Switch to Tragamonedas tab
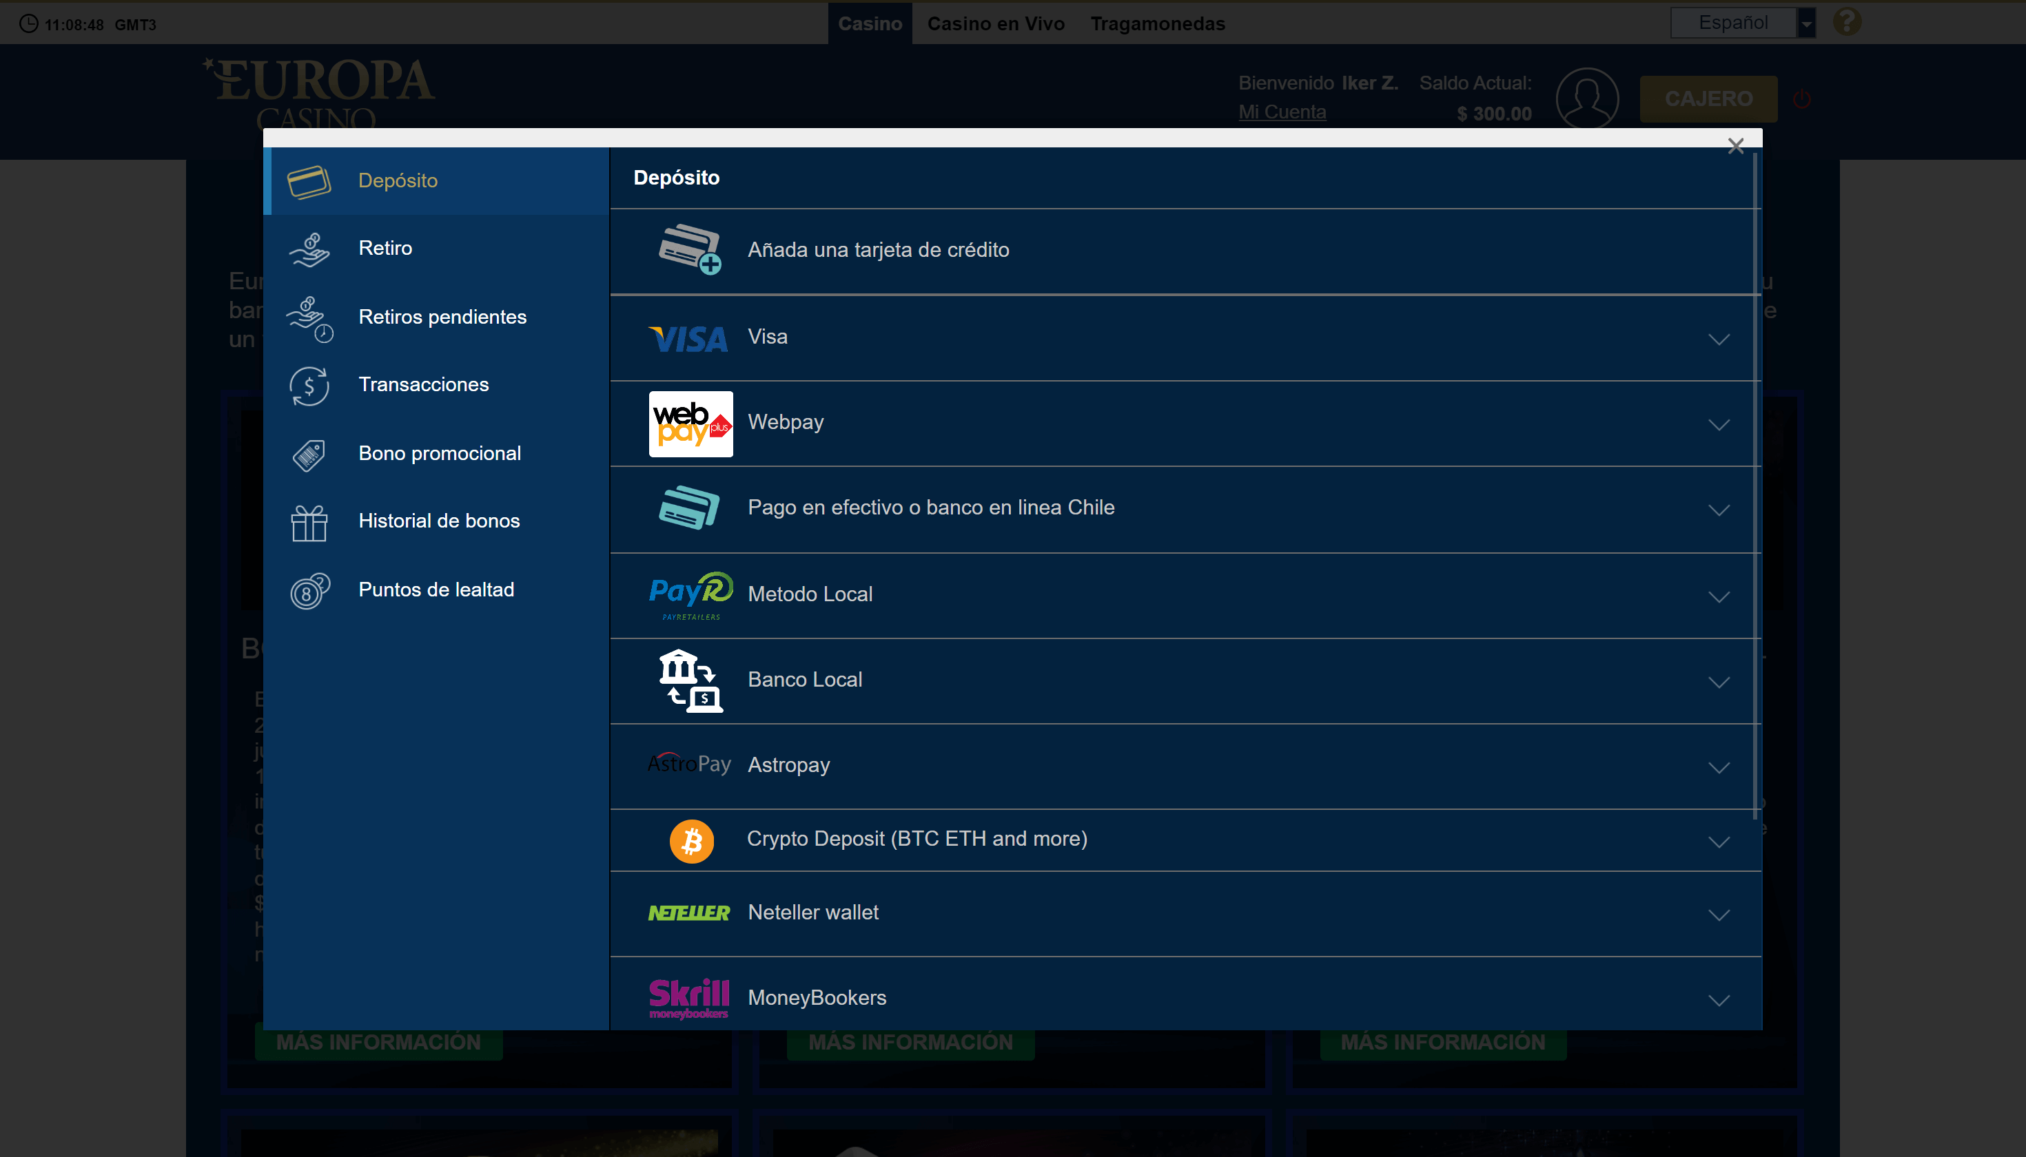The width and height of the screenshot is (2026, 1157). pos(1158,24)
